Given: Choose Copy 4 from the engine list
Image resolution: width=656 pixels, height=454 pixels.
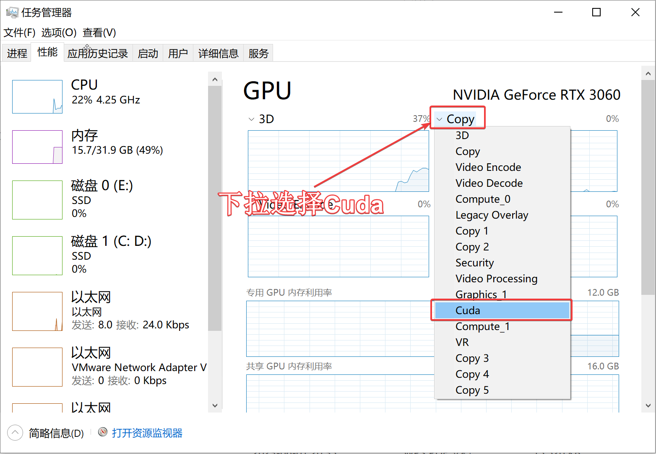Looking at the screenshot, I should point(502,374).
